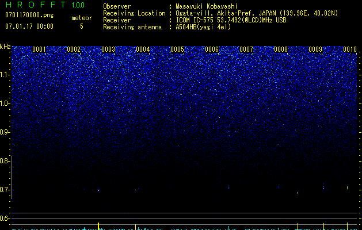This screenshot has height=230, width=362.
Task: Click antenna text A504HB(yagi 4el)
Action: click(x=203, y=27)
